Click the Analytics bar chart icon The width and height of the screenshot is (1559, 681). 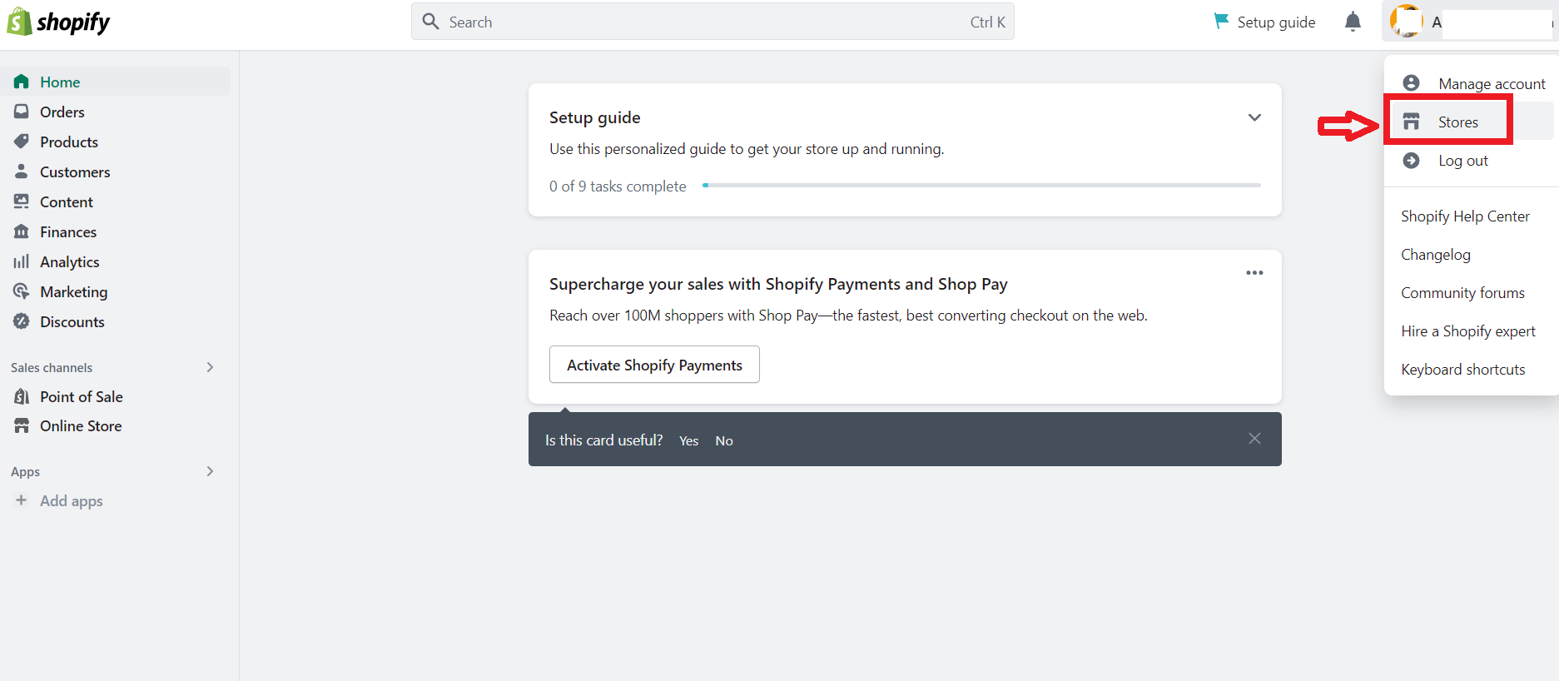click(22, 261)
